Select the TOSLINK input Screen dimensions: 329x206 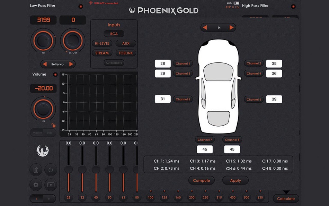coord(126,53)
